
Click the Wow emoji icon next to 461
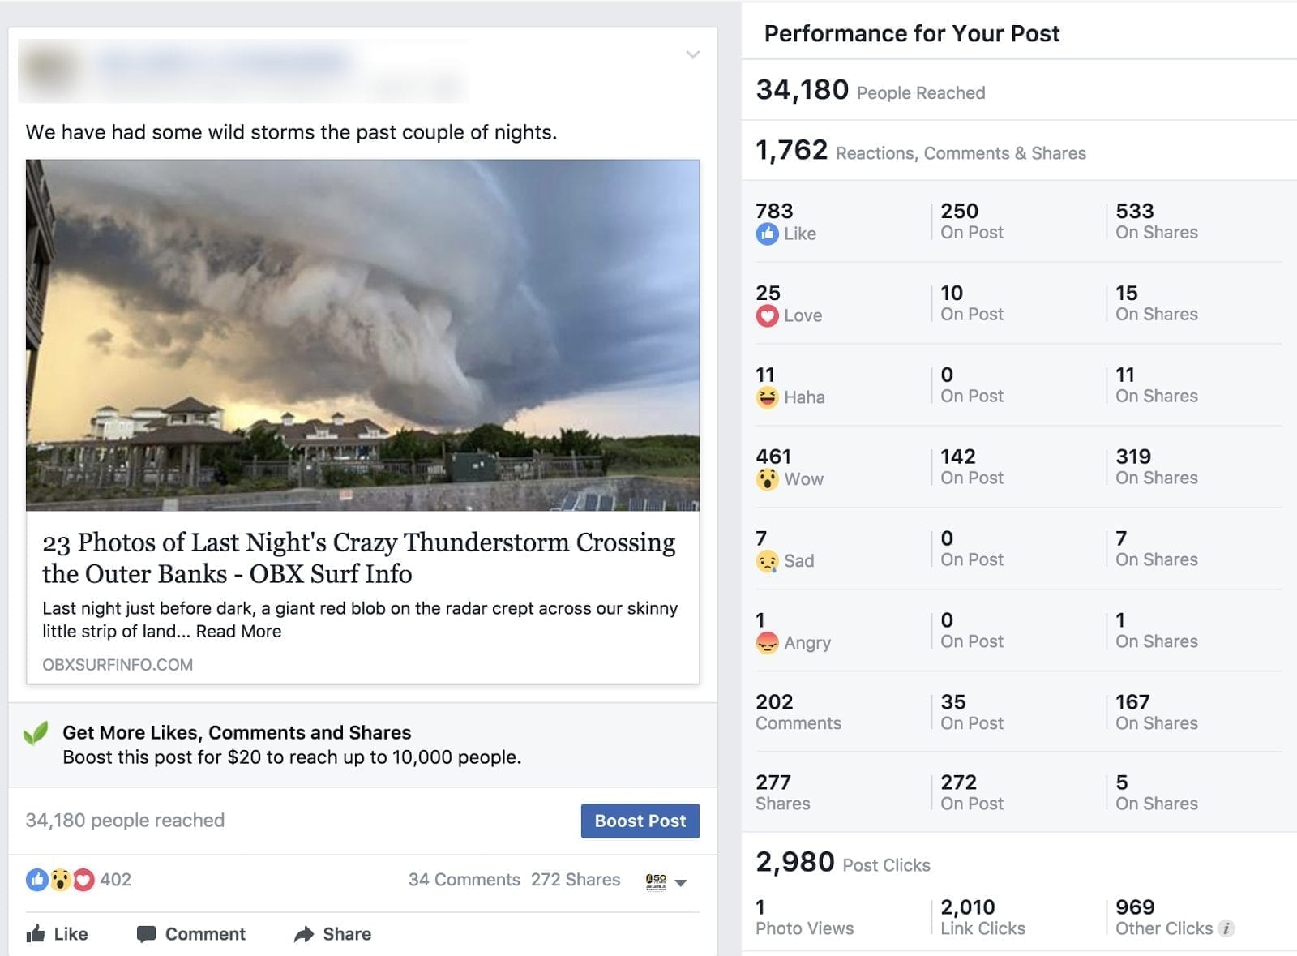click(768, 479)
